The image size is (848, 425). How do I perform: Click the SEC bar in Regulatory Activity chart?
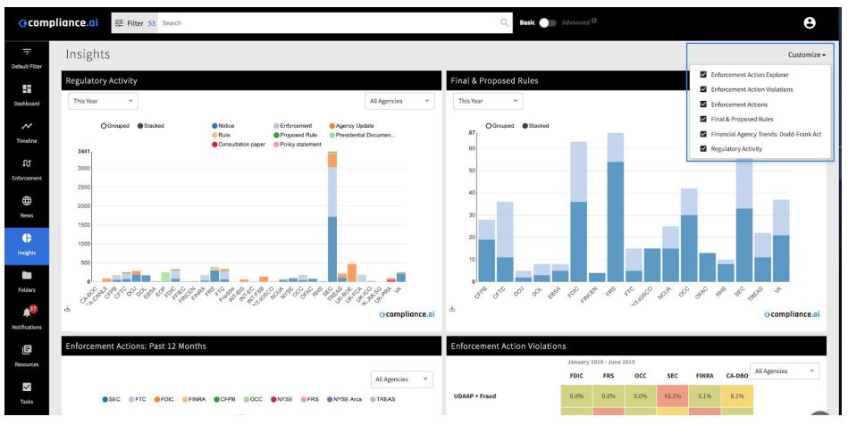332,216
